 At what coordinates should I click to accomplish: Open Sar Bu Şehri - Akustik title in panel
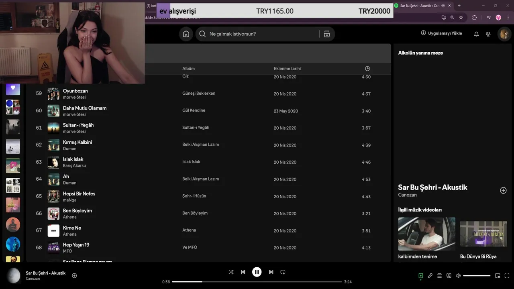click(432, 187)
